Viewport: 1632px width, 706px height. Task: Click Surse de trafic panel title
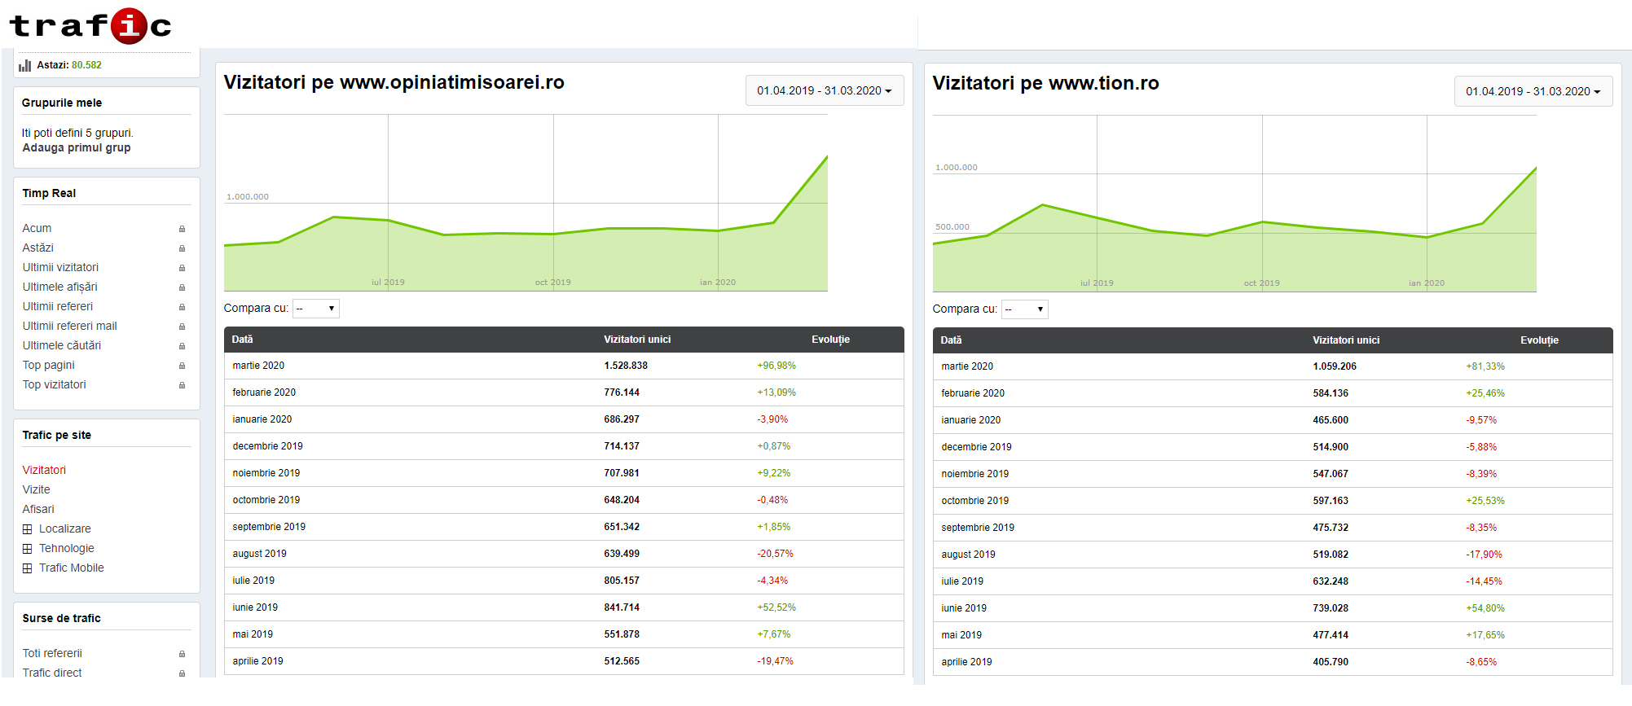62,618
